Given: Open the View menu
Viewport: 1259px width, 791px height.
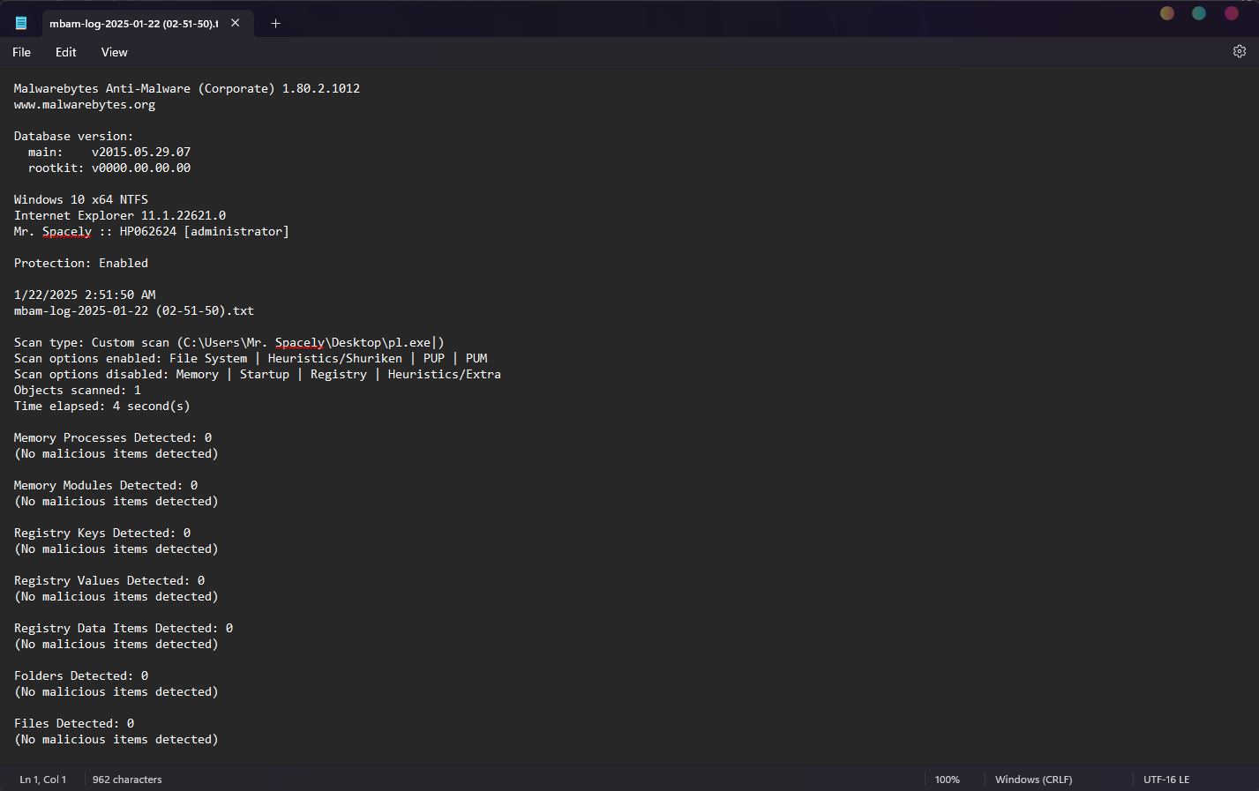Looking at the screenshot, I should (x=115, y=52).
